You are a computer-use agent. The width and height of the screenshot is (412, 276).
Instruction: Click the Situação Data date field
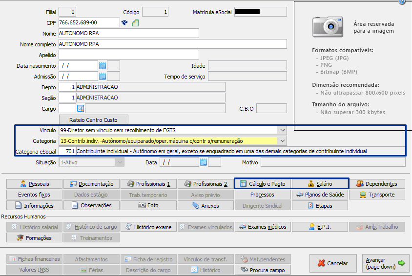179,162
